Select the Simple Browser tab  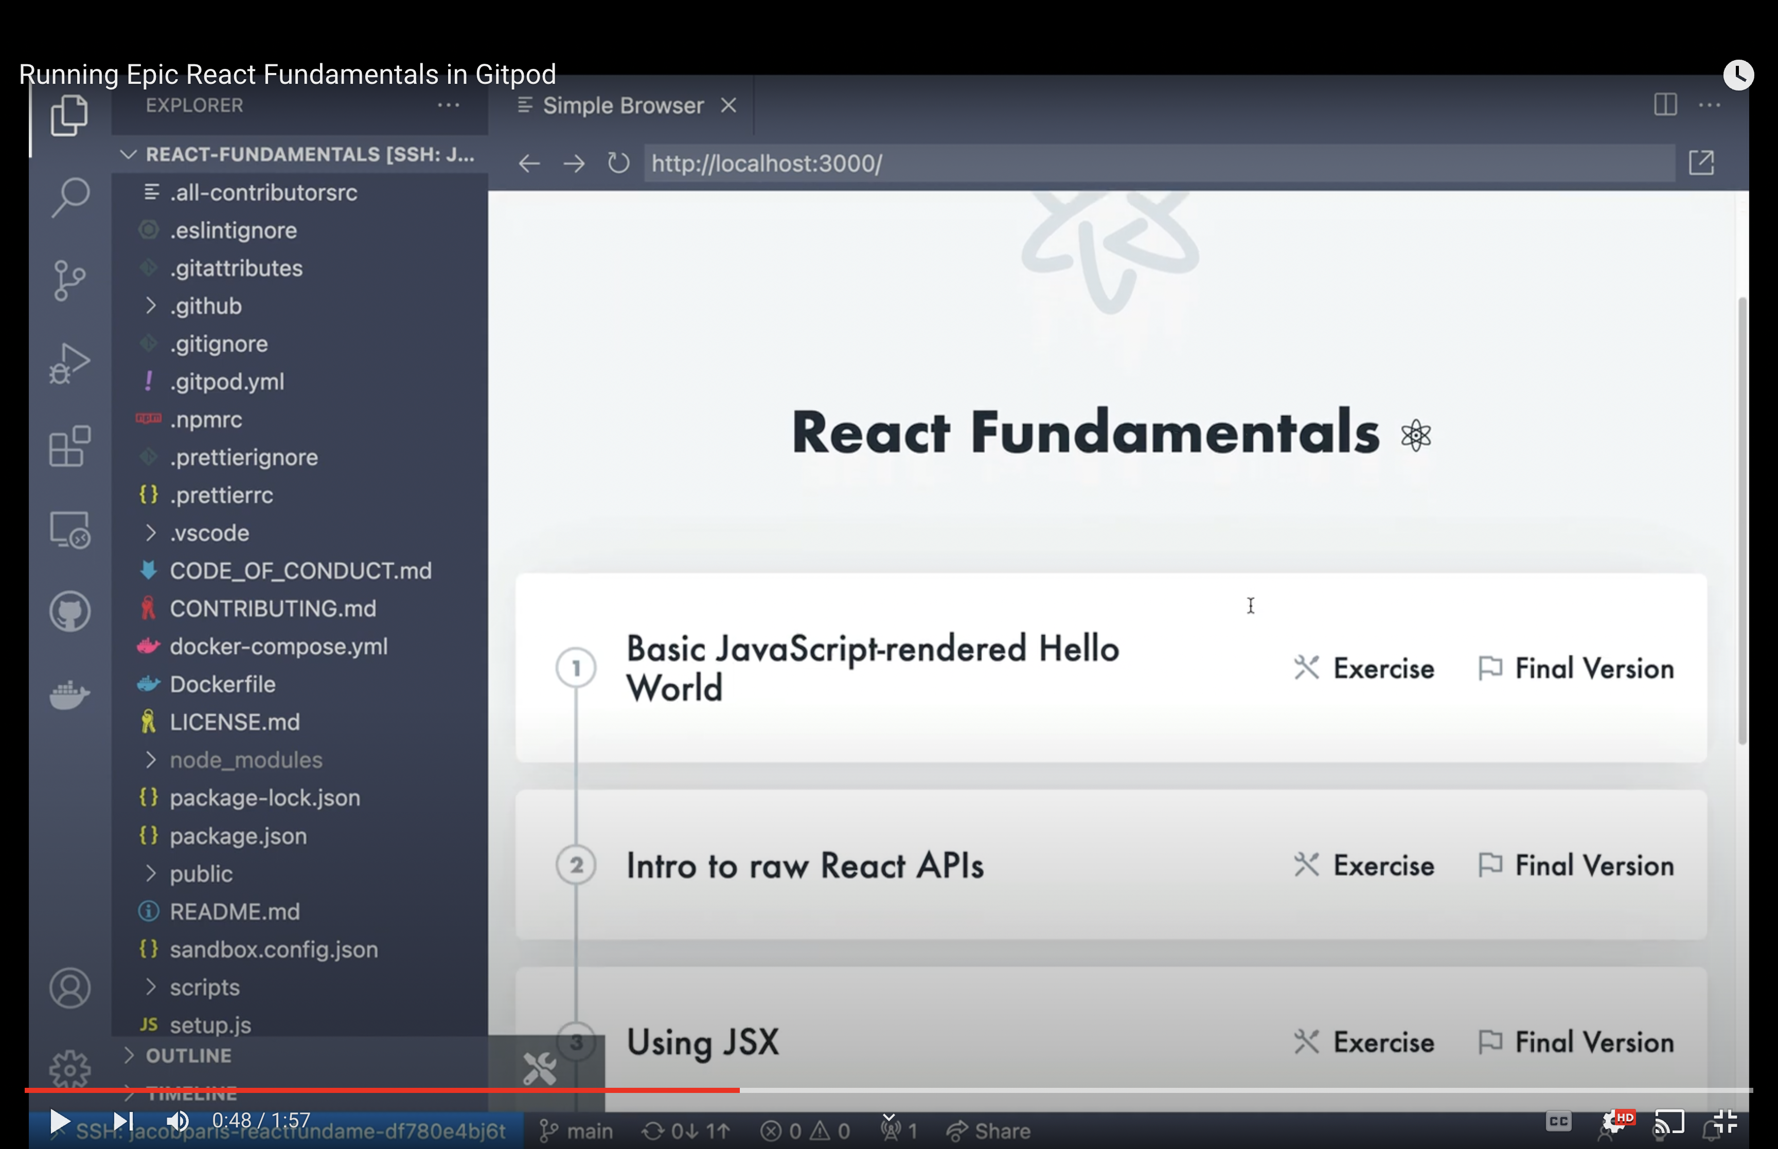[621, 105]
